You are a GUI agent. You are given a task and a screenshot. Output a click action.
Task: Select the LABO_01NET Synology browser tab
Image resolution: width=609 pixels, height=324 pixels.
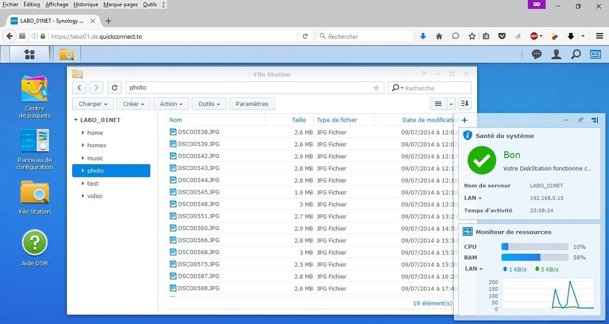[52, 21]
